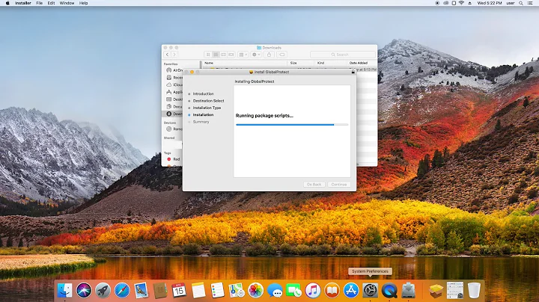Open Calendar icon showing 15
Viewport: 539px width, 302px height.
179,291
